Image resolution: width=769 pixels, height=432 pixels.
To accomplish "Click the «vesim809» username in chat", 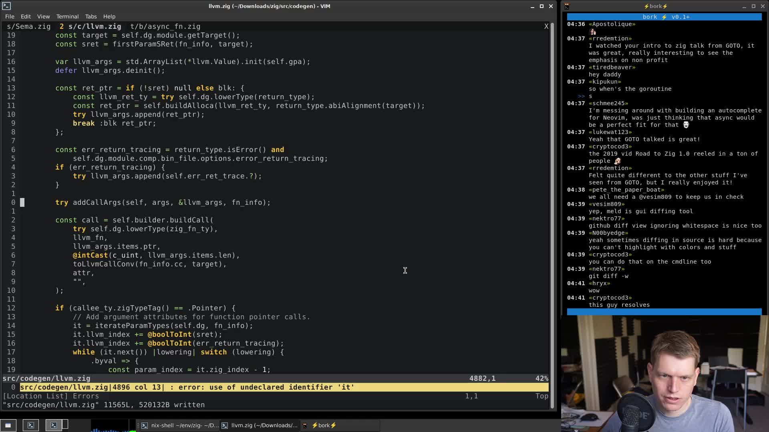I will (606, 204).
